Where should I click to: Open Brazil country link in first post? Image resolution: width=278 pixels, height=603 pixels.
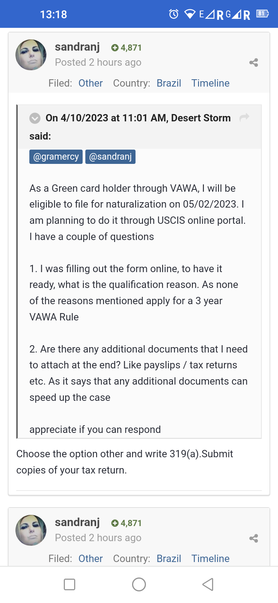[x=169, y=83]
